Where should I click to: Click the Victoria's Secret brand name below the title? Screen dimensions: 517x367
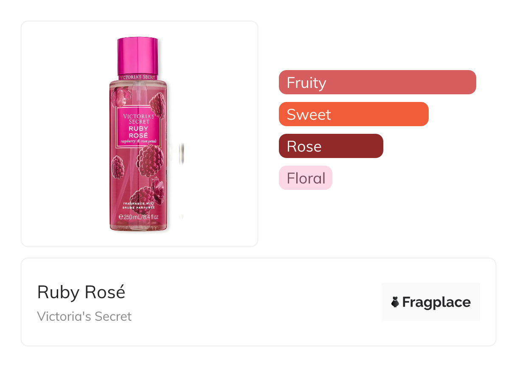(84, 316)
